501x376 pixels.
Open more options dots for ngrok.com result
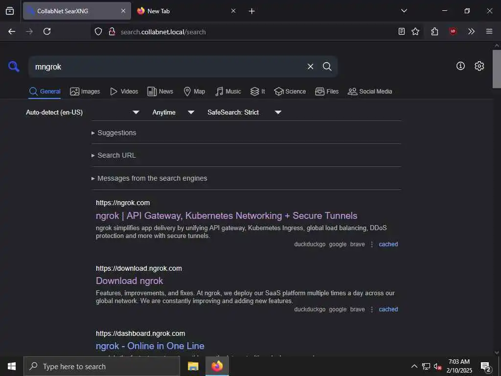372,244
